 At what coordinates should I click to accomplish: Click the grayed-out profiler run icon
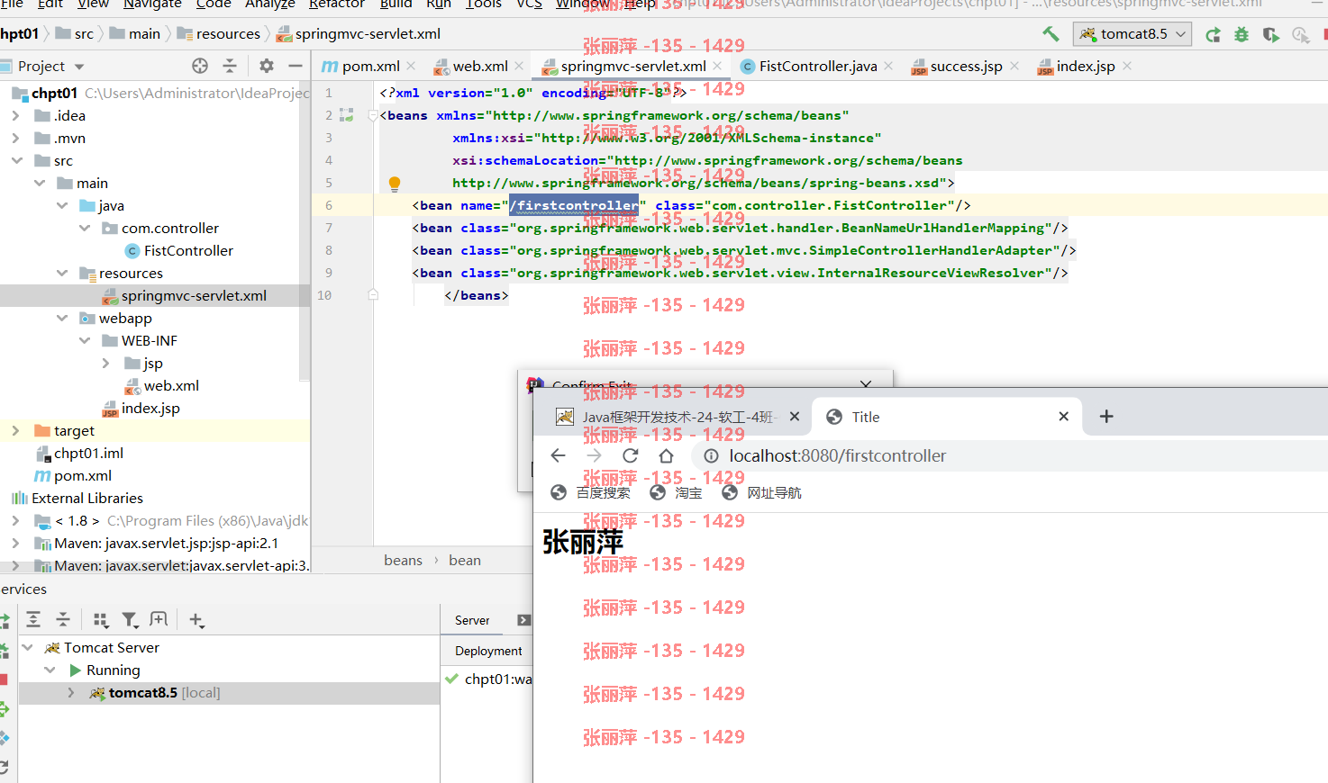[x=1299, y=34]
